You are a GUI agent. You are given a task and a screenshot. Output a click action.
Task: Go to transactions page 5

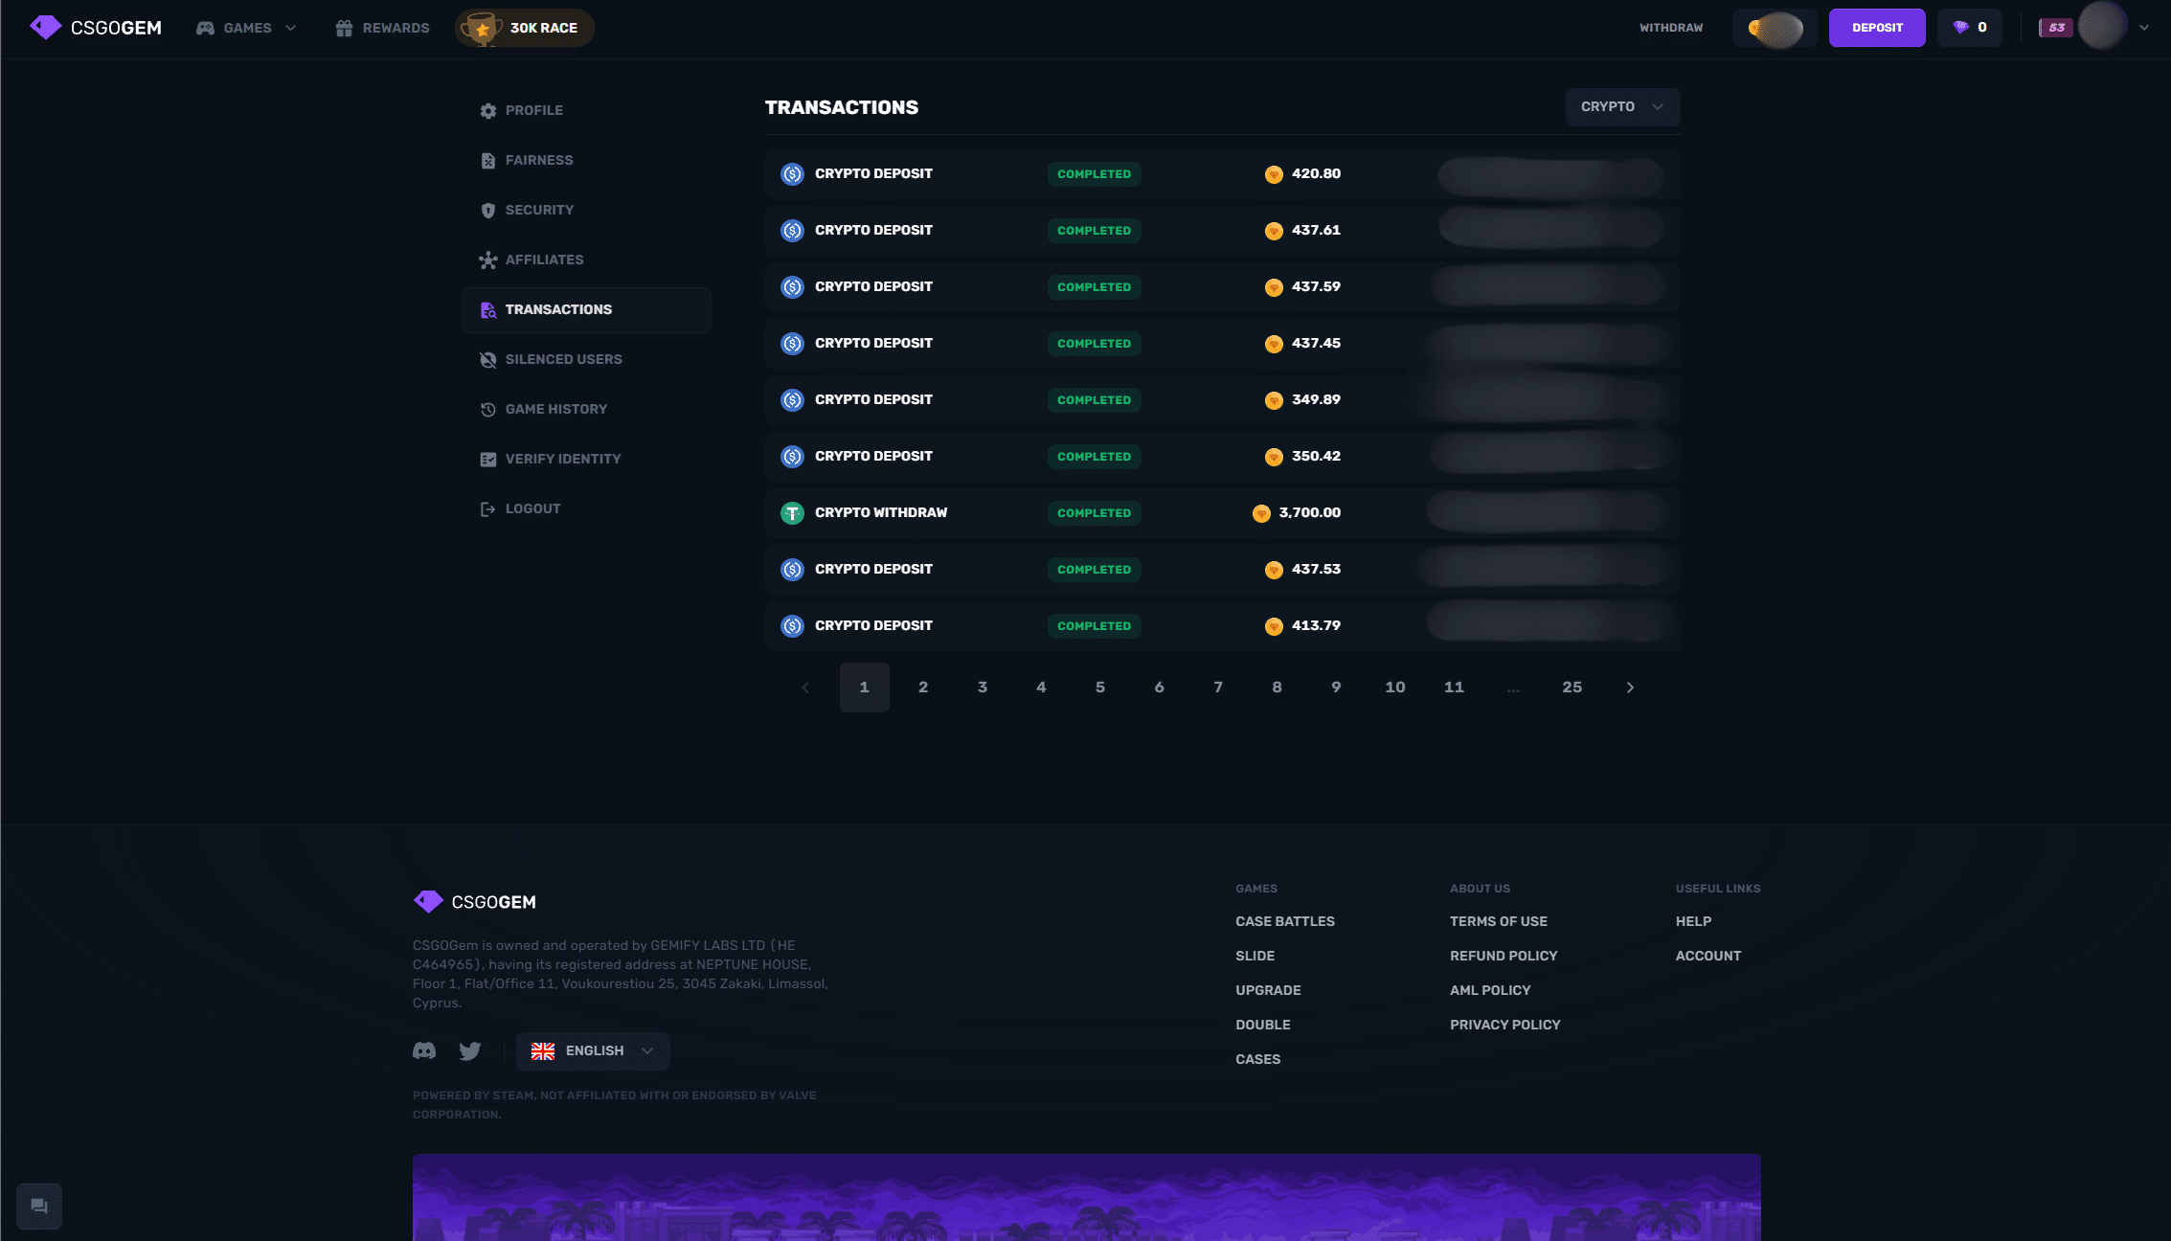click(x=1100, y=688)
